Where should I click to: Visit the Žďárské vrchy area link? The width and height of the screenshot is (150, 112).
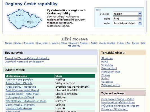(x=111, y=85)
